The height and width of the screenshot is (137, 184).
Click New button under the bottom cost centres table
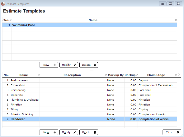(49, 132)
